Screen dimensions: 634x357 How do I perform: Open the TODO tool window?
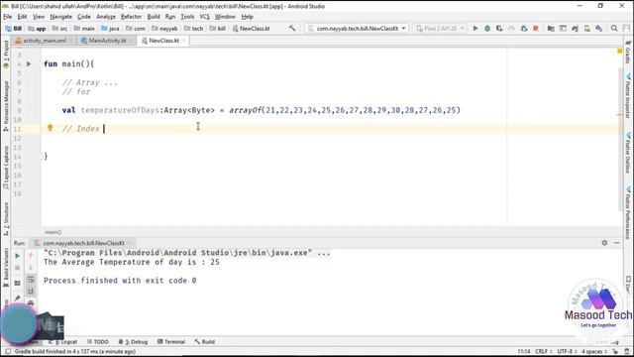point(98,341)
